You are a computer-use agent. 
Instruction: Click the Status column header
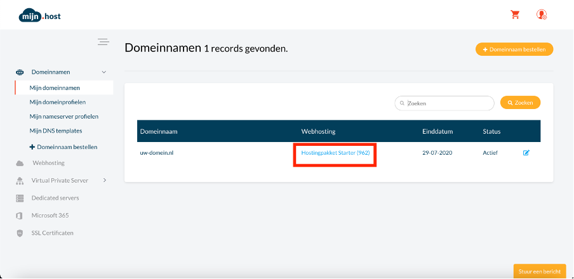coord(491,131)
